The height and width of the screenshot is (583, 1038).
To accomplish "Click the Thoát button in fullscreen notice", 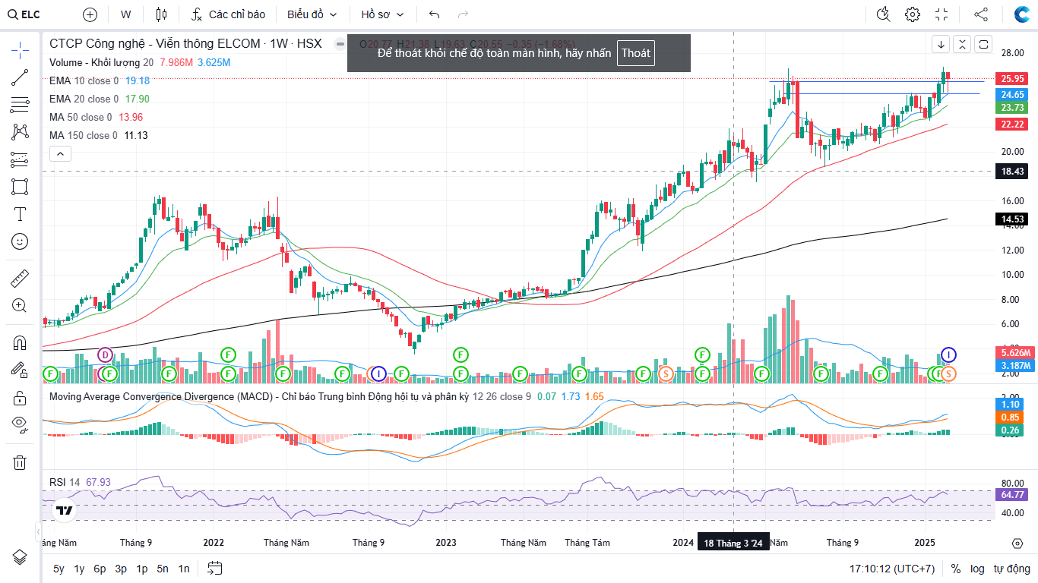I will coord(635,53).
